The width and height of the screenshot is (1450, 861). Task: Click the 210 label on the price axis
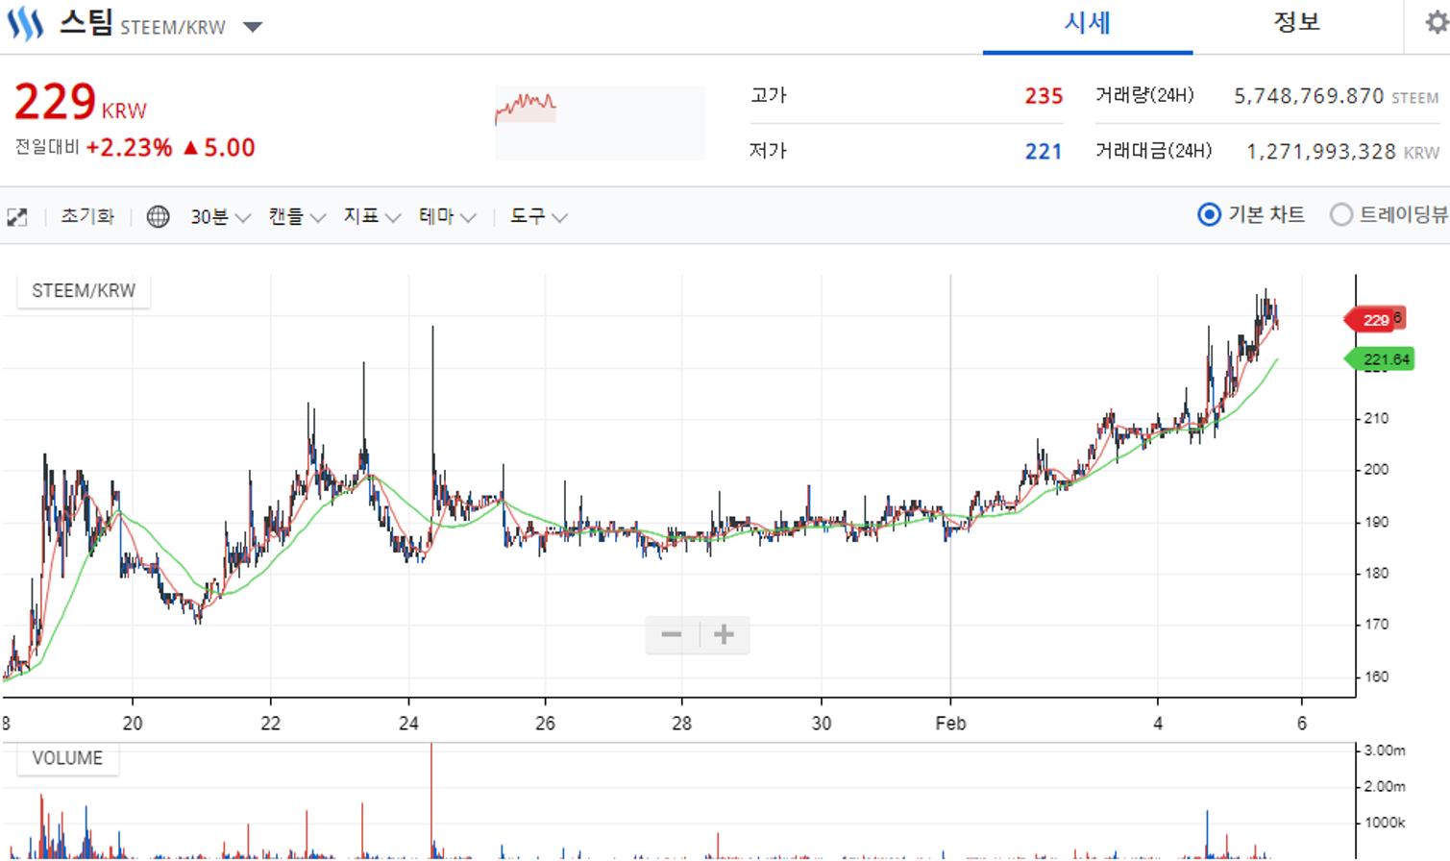point(1376,419)
